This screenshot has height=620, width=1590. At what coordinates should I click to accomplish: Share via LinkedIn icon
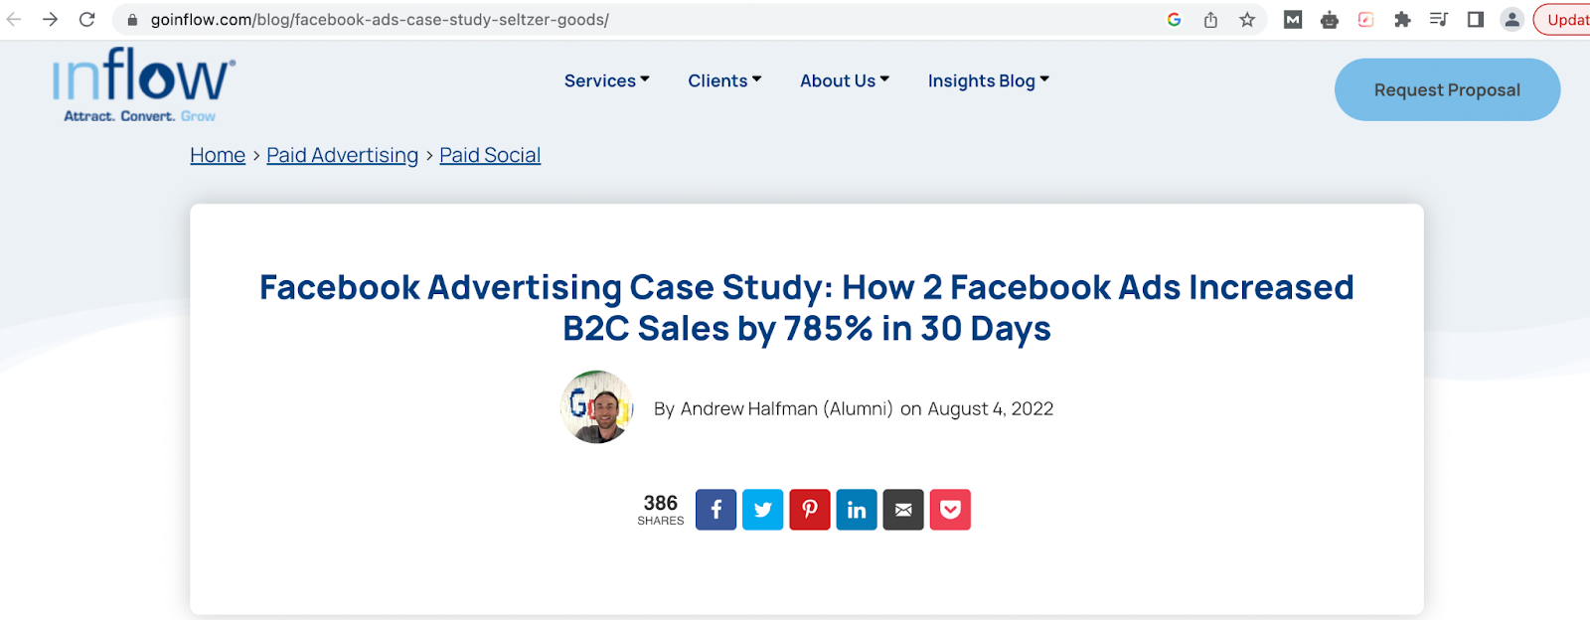[x=856, y=510]
